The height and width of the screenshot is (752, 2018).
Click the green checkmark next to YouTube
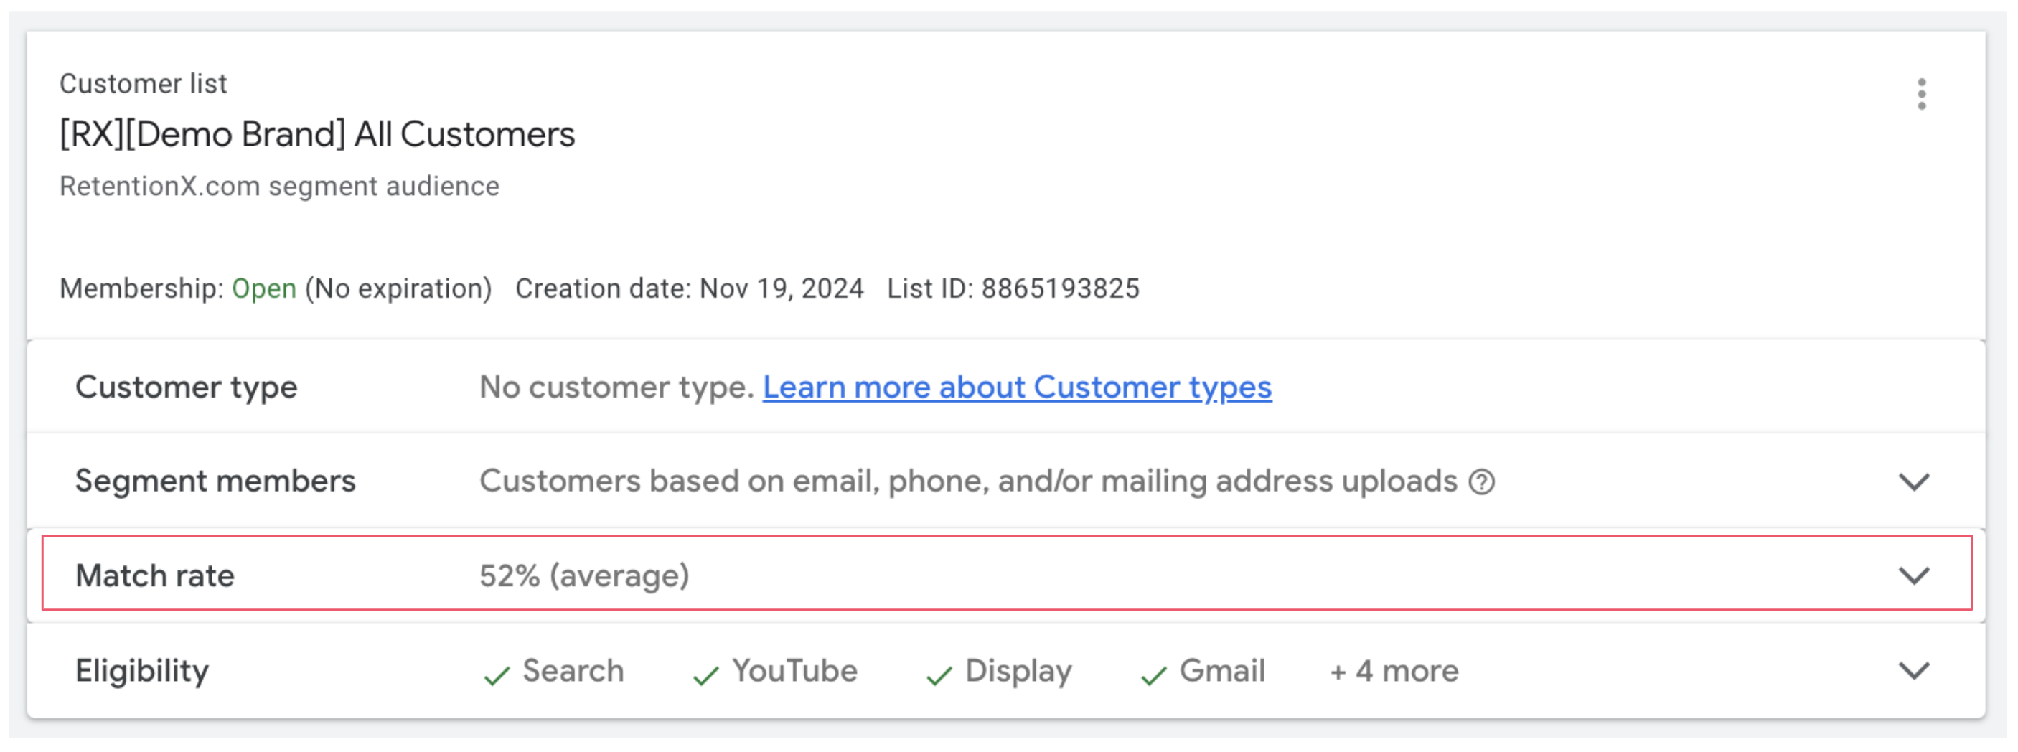pos(706,675)
